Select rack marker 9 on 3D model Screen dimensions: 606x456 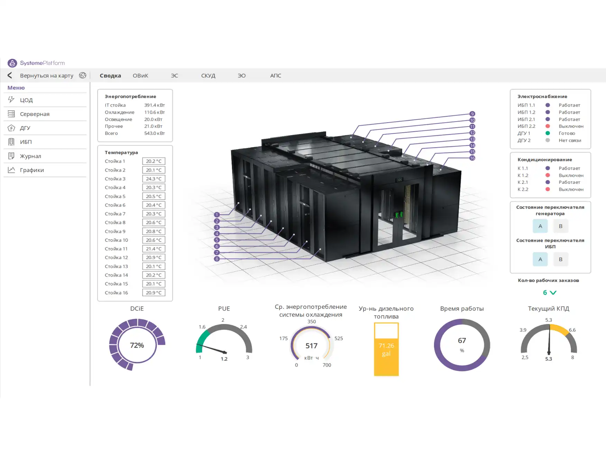(x=472, y=114)
